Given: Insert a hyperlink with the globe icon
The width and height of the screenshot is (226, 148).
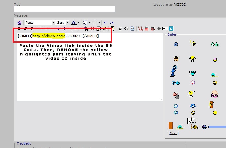Looking at the screenshot, I should 86,29.
